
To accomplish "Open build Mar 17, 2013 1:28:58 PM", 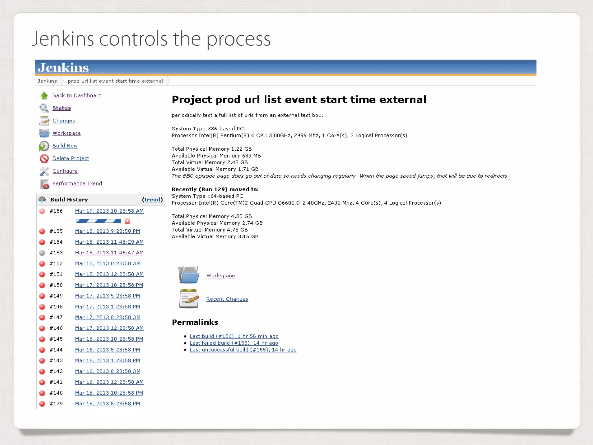I will 107,307.
